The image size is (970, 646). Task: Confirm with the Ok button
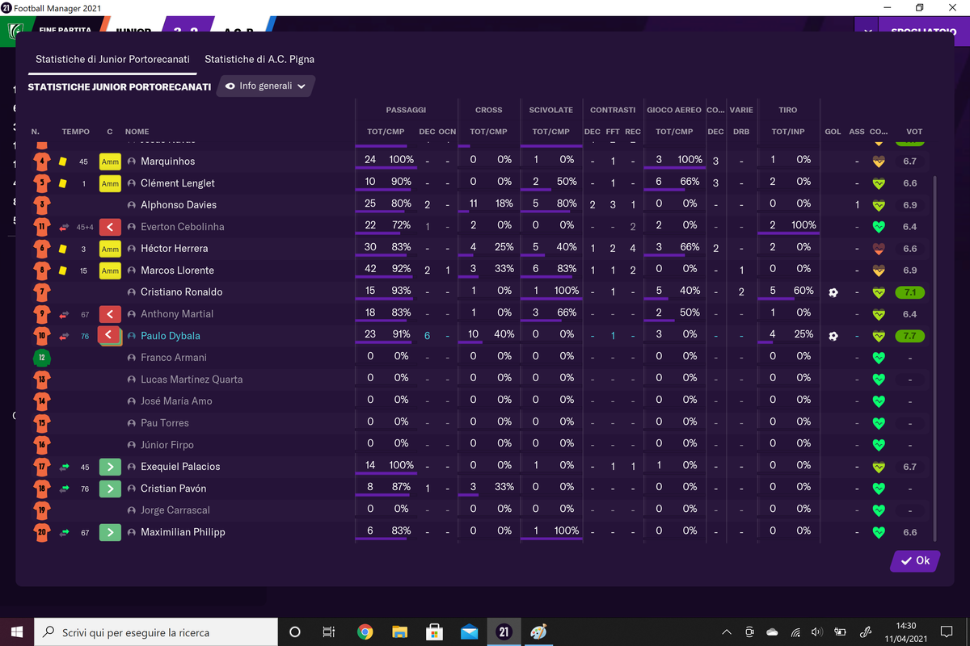point(915,560)
